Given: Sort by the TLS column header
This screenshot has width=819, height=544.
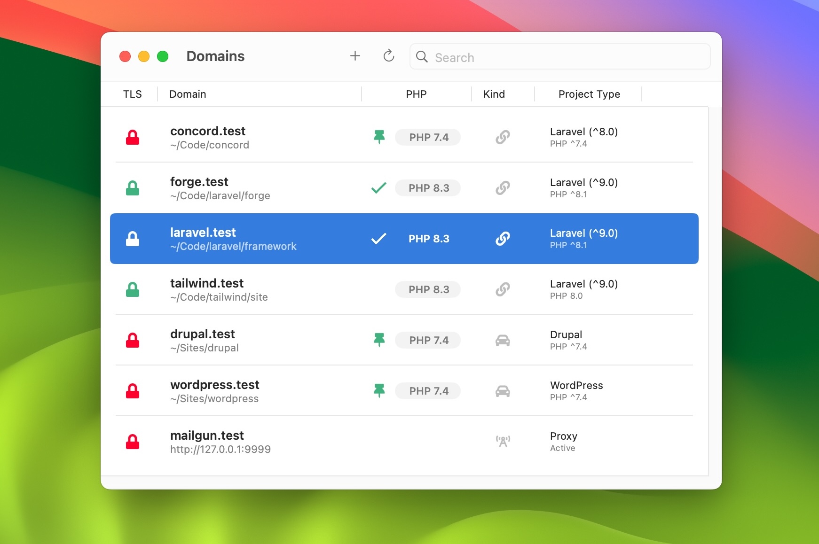Looking at the screenshot, I should click(132, 94).
